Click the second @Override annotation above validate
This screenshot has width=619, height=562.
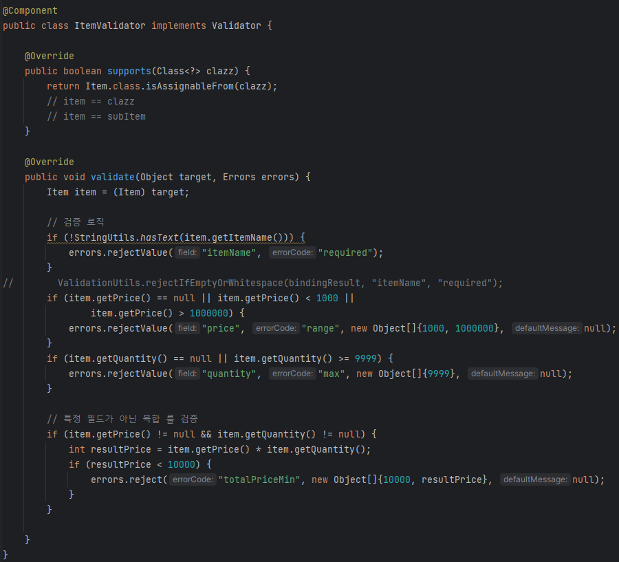pyautogui.click(x=50, y=162)
